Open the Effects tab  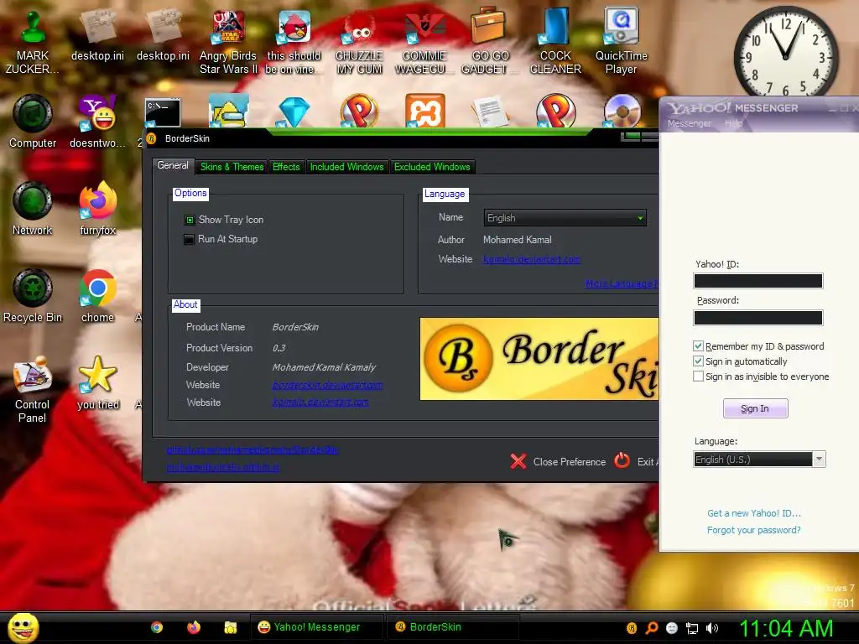(286, 167)
